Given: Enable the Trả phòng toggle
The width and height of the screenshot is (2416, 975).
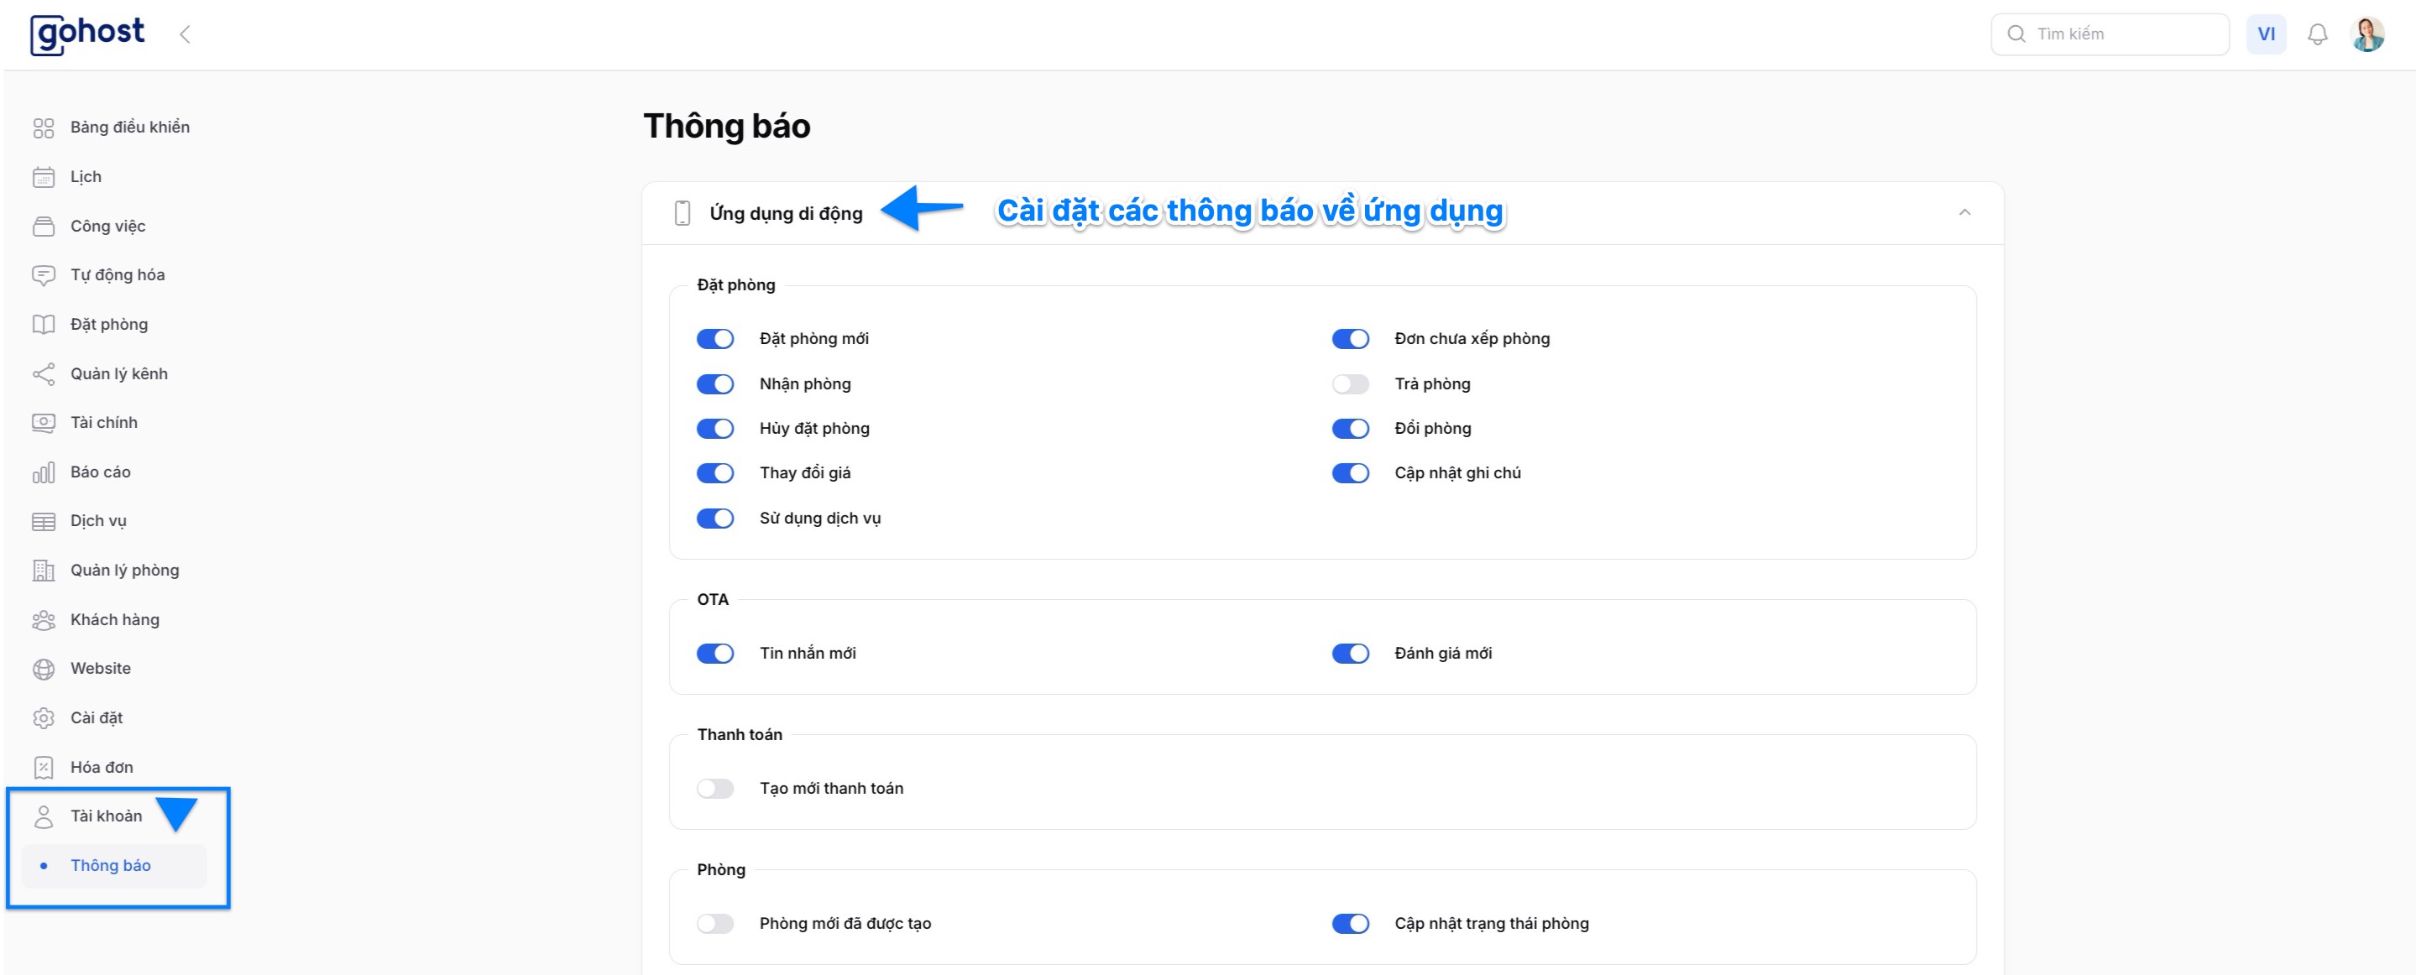Looking at the screenshot, I should coord(1350,384).
